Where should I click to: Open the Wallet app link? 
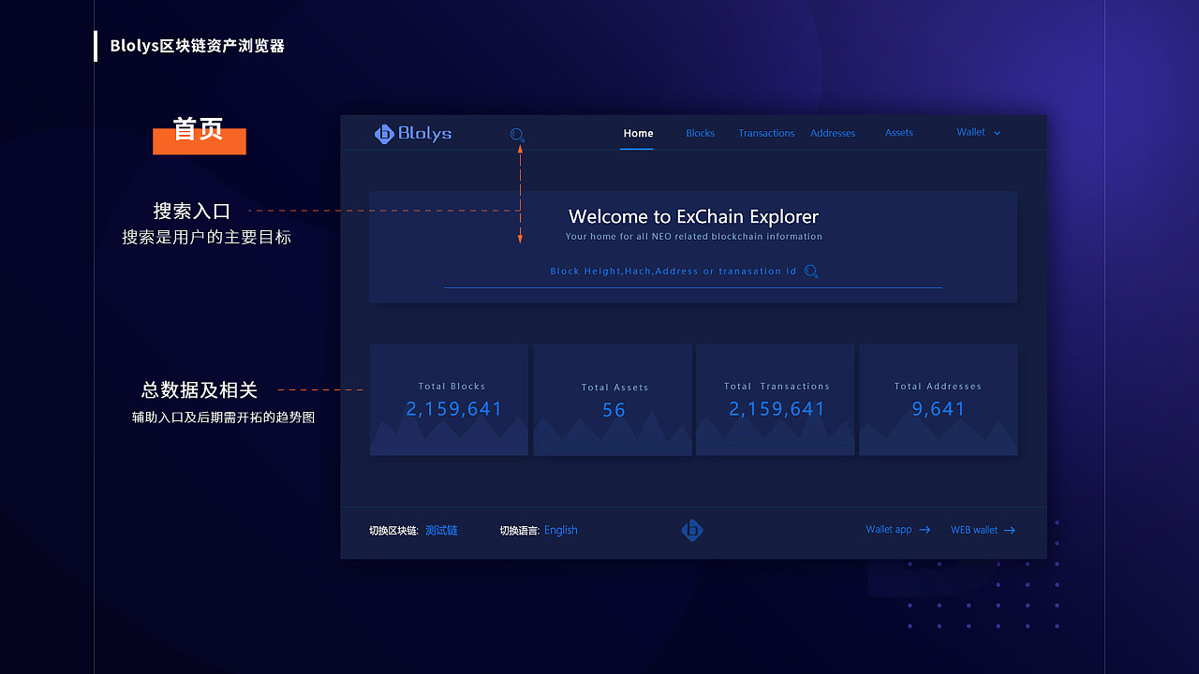[889, 530]
